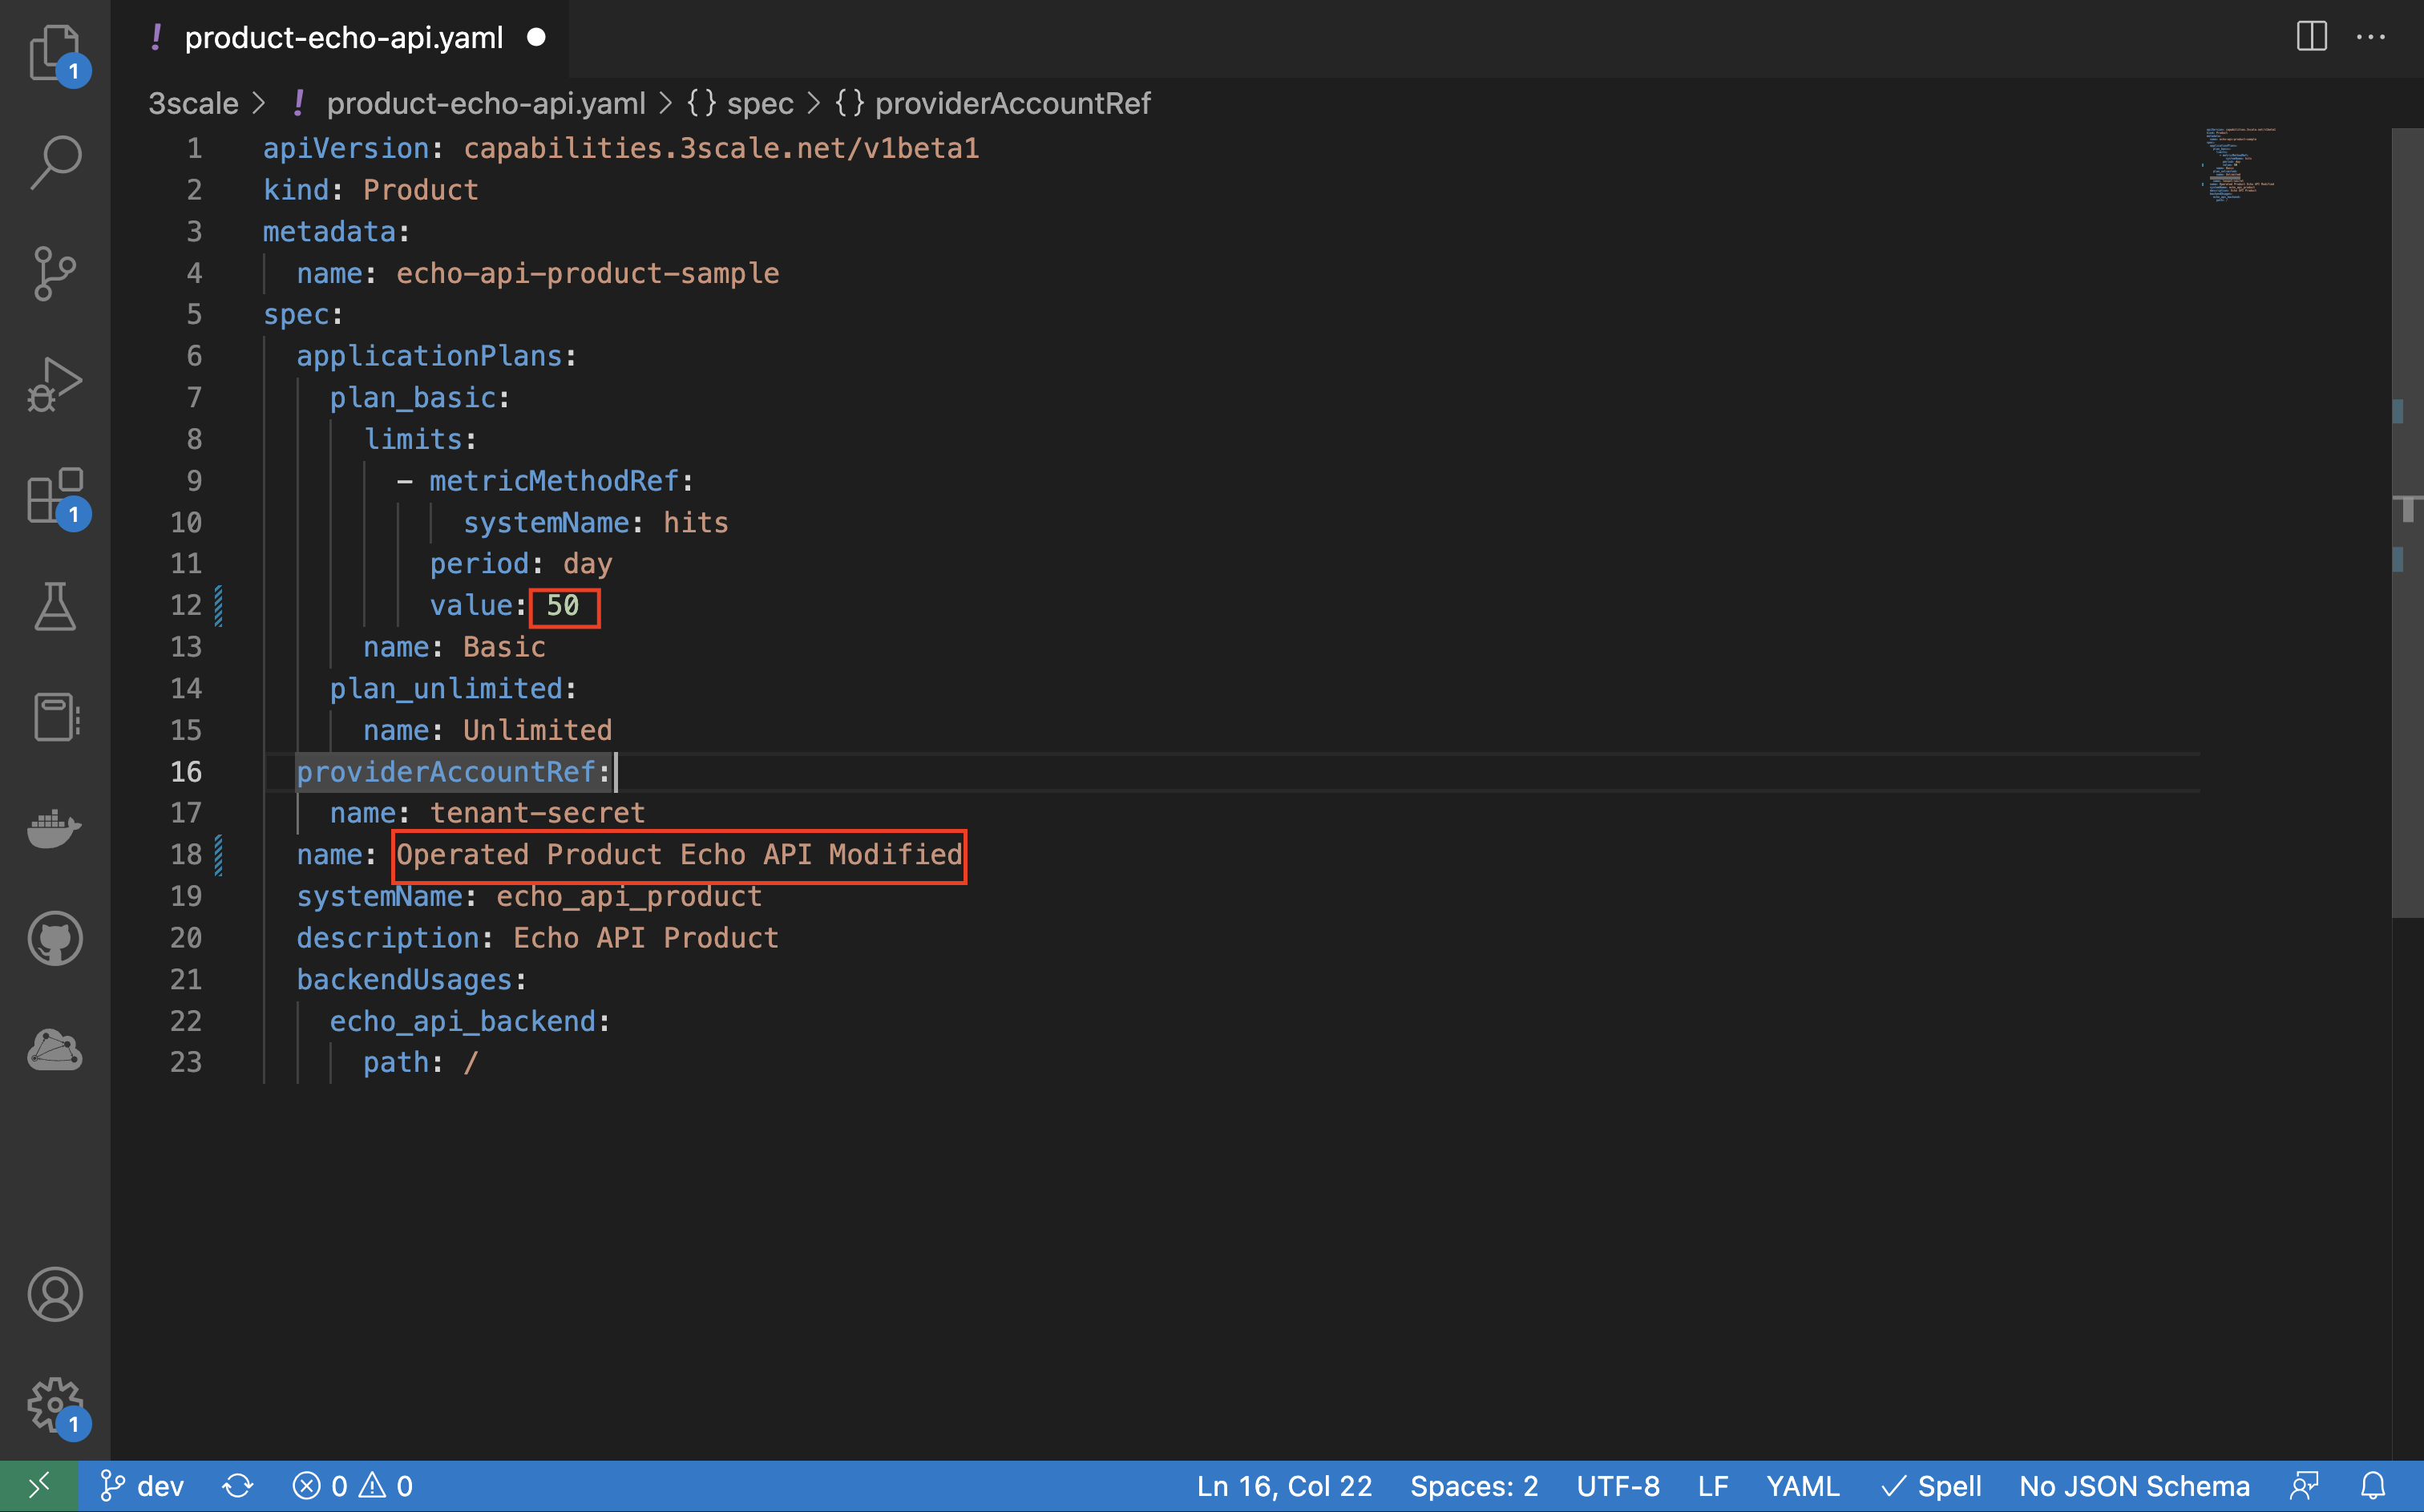
Task: Click the YAML language mode indicator
Action: point(1802,1486)
